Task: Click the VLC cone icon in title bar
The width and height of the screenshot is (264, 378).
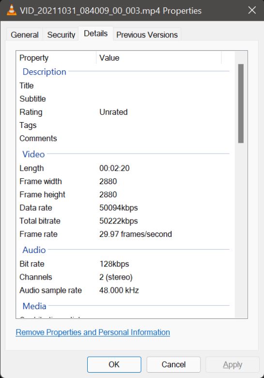Action: 11,10
